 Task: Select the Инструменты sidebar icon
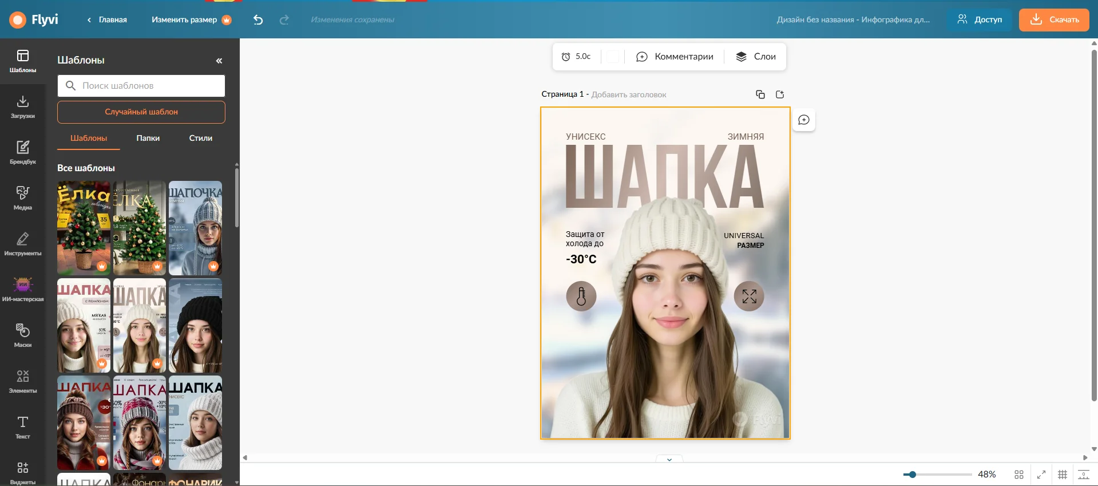point(23,244)
